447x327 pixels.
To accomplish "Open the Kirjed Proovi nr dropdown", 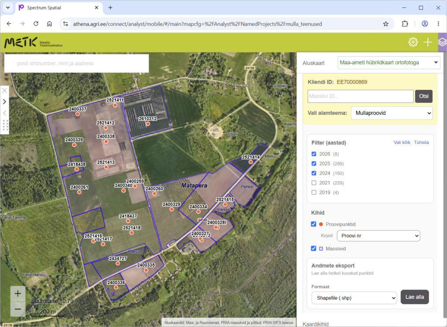I will 378,236.
